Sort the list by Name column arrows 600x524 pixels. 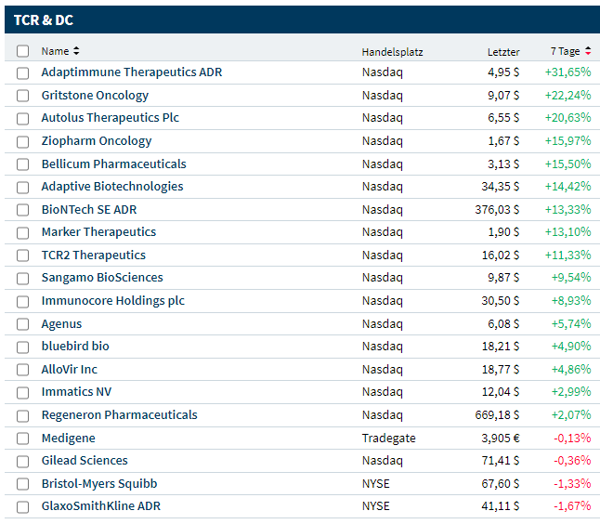[x=76, y=51]
